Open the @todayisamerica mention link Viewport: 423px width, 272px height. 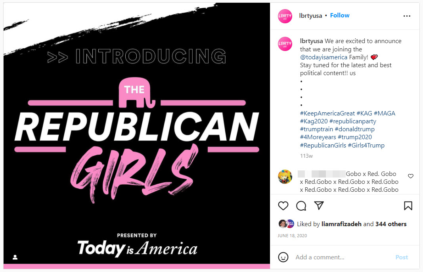click(x=323, y=57)
